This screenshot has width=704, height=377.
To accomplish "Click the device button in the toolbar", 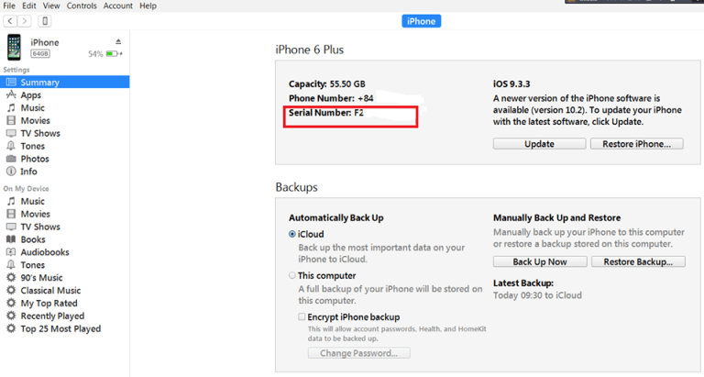I will tap(44, 21).
